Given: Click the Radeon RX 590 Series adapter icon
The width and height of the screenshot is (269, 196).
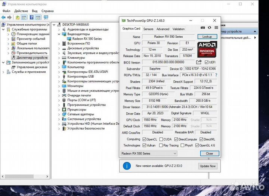Looking at the screenshot, I should coord(69,39).
